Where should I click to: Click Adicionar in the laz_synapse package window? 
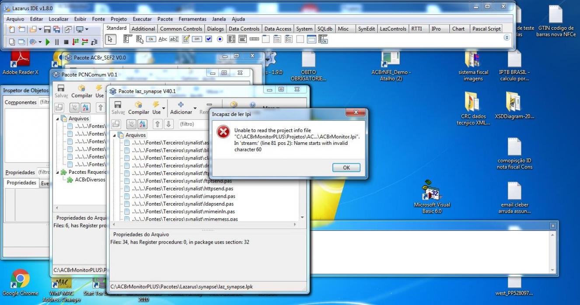point(181,108)
